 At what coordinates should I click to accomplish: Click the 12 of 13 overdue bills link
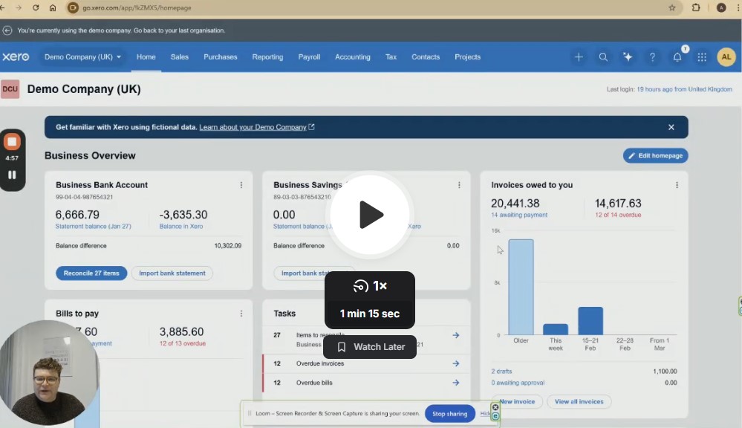(x=183, y=343)
